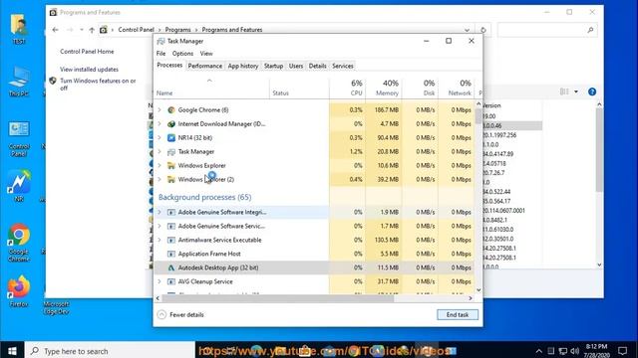Open the TEST user folder on desktop
Viewport: 638px width, 358px height.
[19, 29]
